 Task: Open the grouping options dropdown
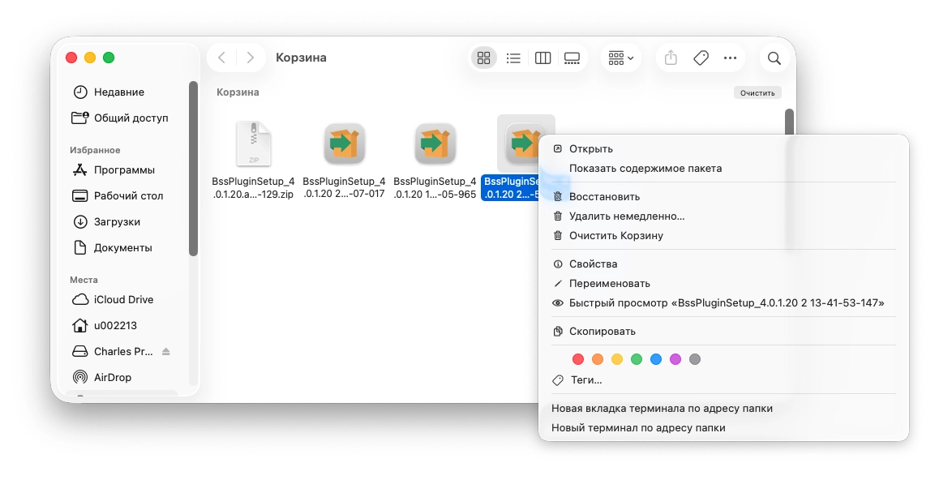[620, 58]
